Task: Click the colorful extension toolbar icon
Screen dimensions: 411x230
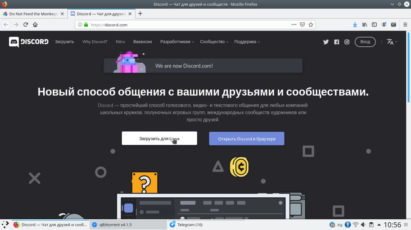Action: pos(394,25)
